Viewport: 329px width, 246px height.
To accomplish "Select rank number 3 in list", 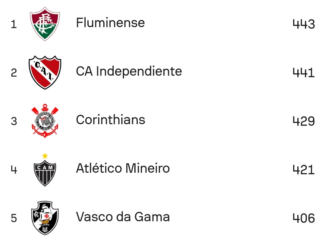I will tap(14, 121).
